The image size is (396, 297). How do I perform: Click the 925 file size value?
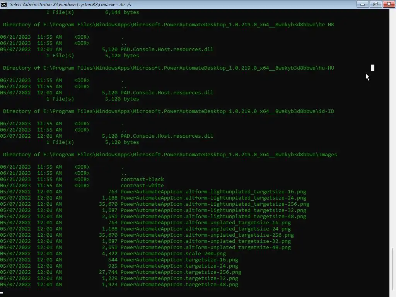pos(113,266)
